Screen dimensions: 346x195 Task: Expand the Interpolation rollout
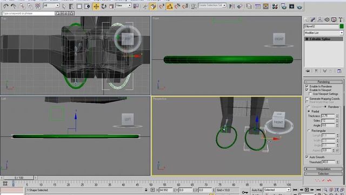point(323,169)
